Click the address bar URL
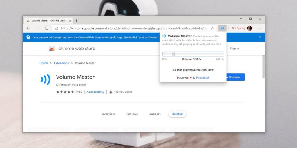The image size is (297, 148). pos(134,28)
